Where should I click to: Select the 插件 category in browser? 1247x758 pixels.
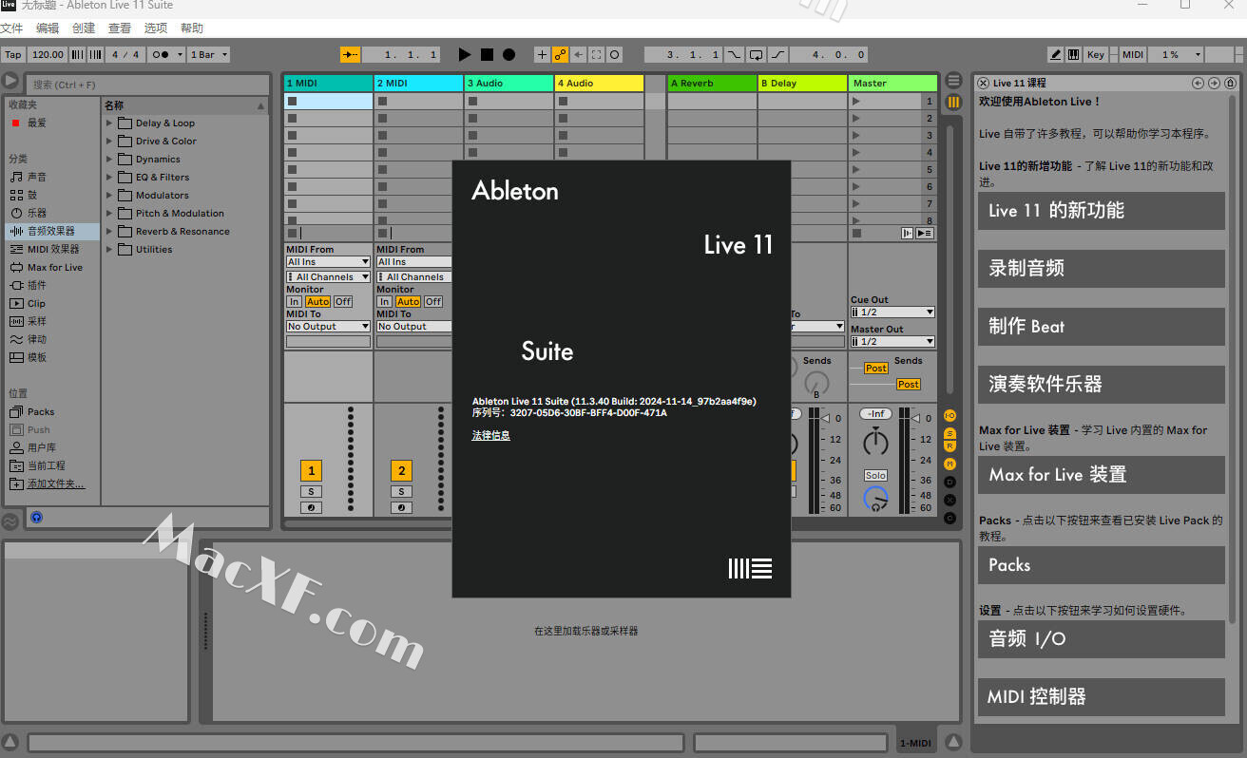pyautogui.click(x=51, y=285)
